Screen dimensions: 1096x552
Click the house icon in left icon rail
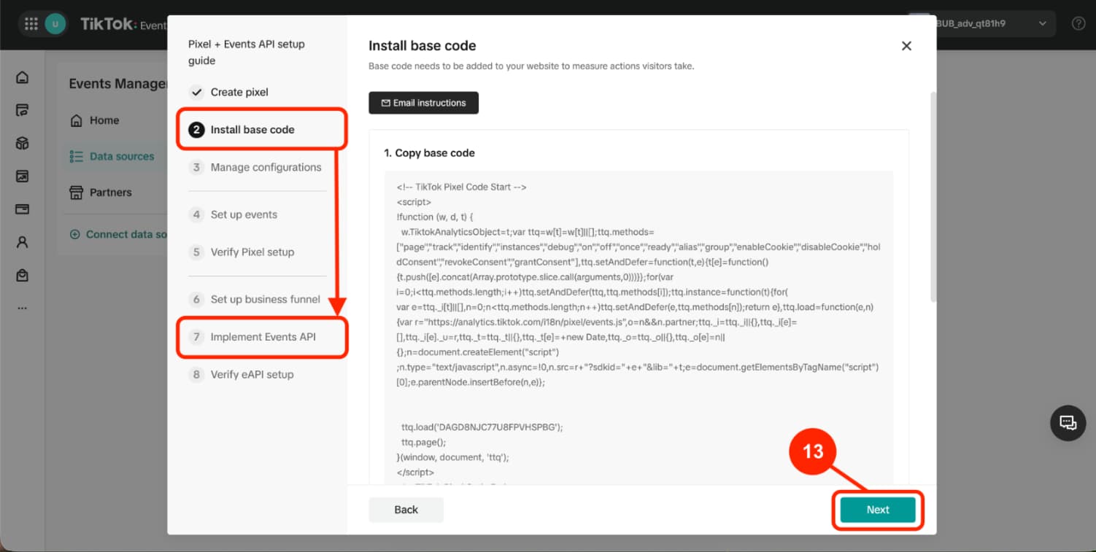tap(23, 77)
